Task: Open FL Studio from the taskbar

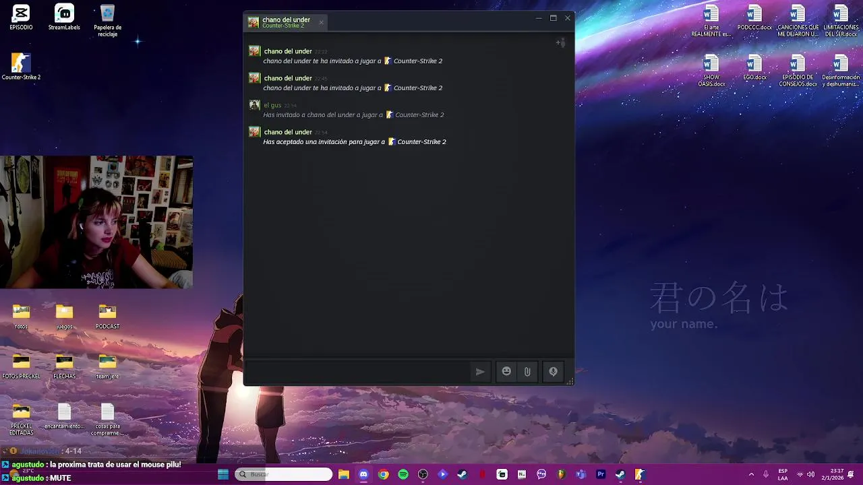Action: click(561, 474)
